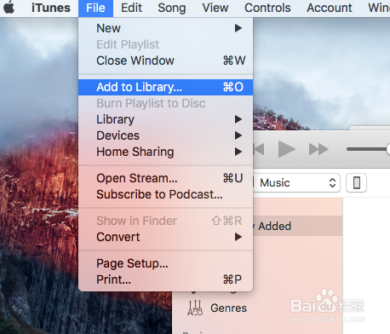Click the Play button in iTunes
390x334 pixels.
pyautogui.click(x=286, y=149)
